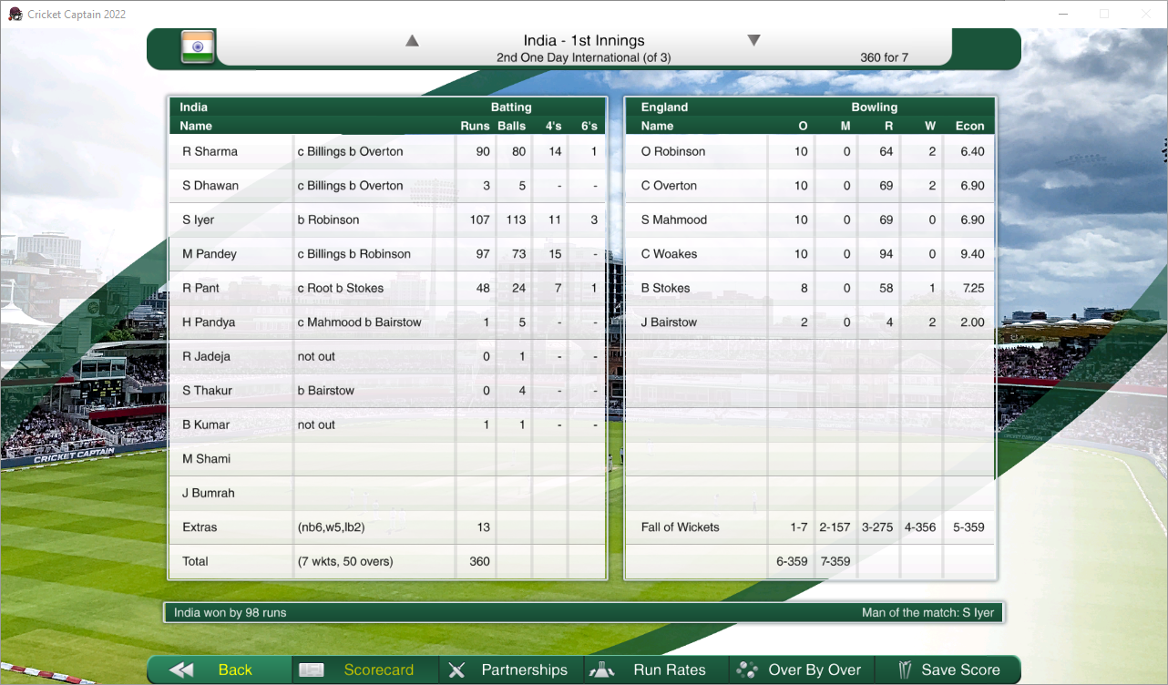This screenshot has width=1168, height=685.
Task: Click the '360 for 7' score
Action: pyautogui.click(x=884, y=57)
